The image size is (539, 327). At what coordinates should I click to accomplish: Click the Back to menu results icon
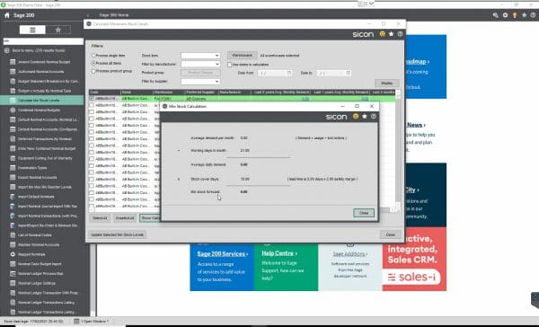pyautogui.click(x=6, y=50)
